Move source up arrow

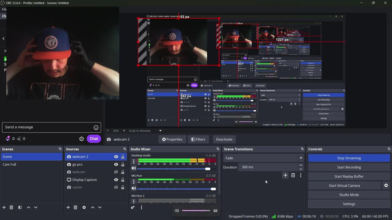(92, 207)
